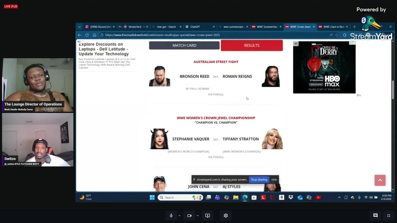Click the scroll-to-top arrow button
This screenshot has width=397, height=223.
click(380, 180)
